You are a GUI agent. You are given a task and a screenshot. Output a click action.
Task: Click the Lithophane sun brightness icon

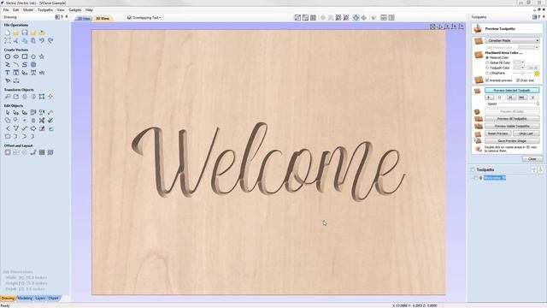(x=537, y=74)
